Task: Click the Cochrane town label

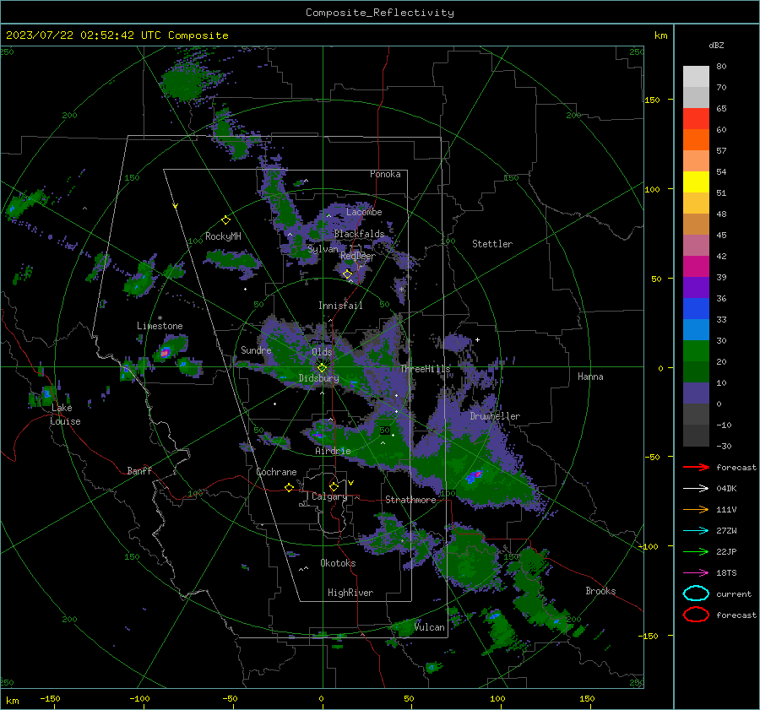Action: pyautogui.click(x=276, y=472)
